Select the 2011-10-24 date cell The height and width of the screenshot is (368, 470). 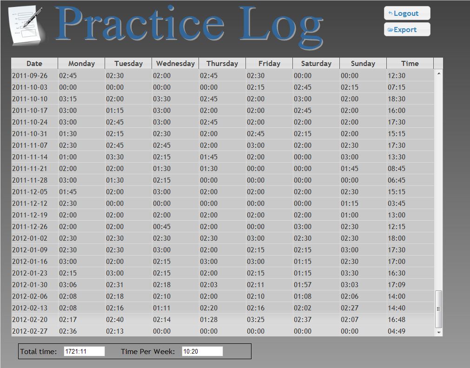pyautogui.click(x=34, y=122)
